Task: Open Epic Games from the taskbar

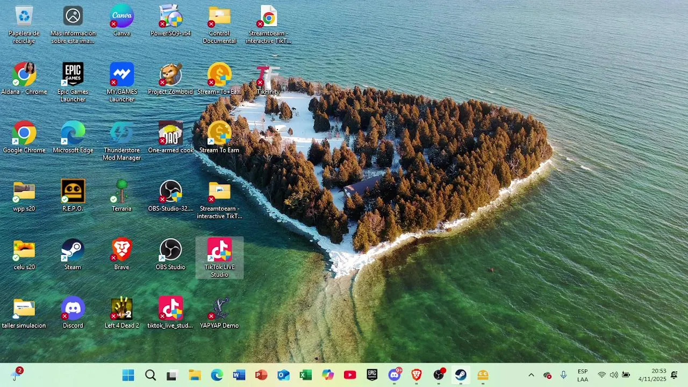Action: click(x=372, y=375)
